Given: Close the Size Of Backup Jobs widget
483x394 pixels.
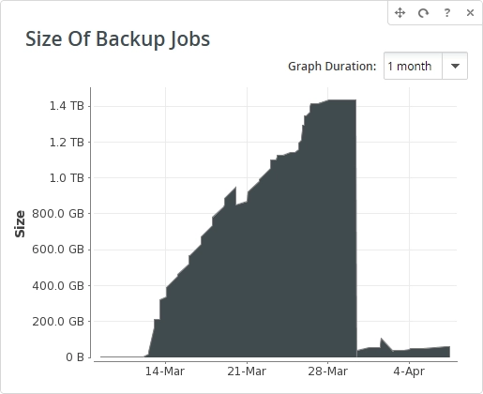Looking at the screenshot, I should click(470, 13).
